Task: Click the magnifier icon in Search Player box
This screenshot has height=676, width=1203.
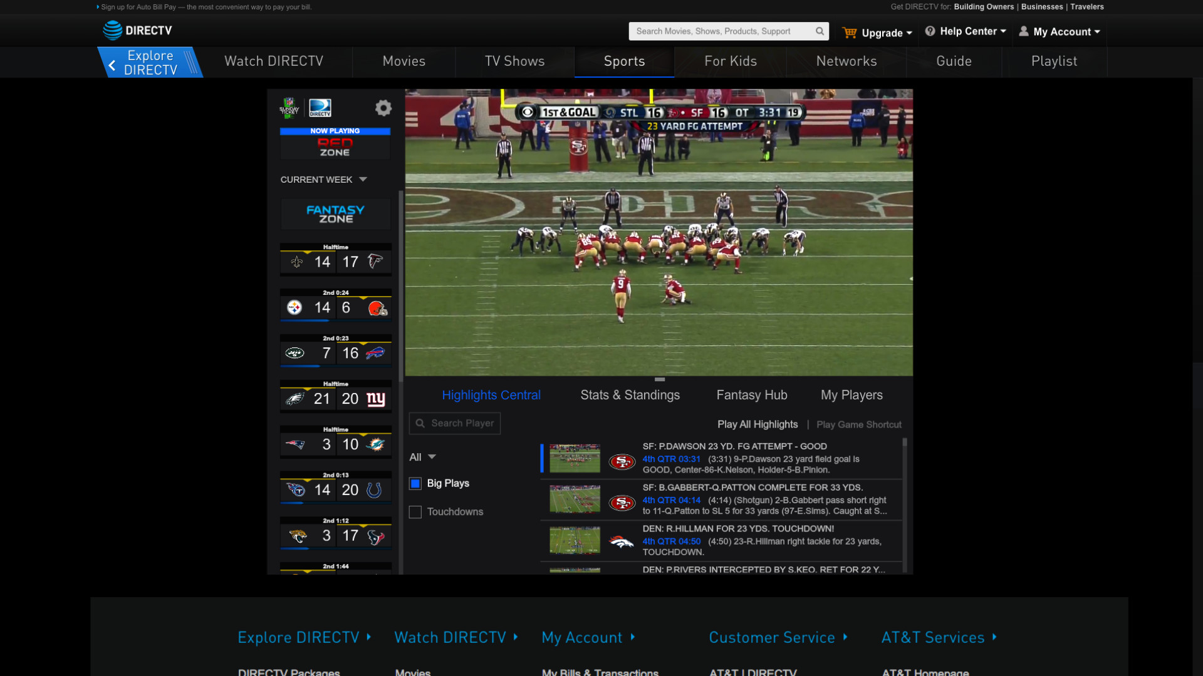Action: click(420, 423)
